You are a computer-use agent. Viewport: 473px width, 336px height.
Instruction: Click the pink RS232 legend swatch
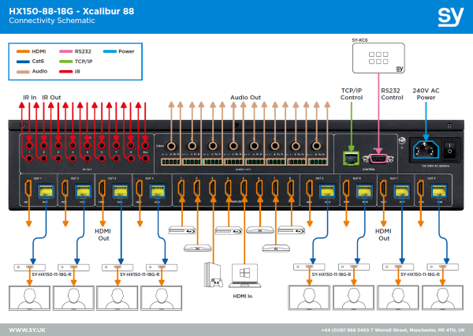click(x=65, y=51)
